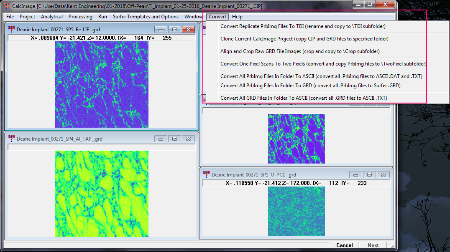The width and height of the screenshot is (450, 252).
Task: Open the File menu
Action: click(x=10, y=17)
